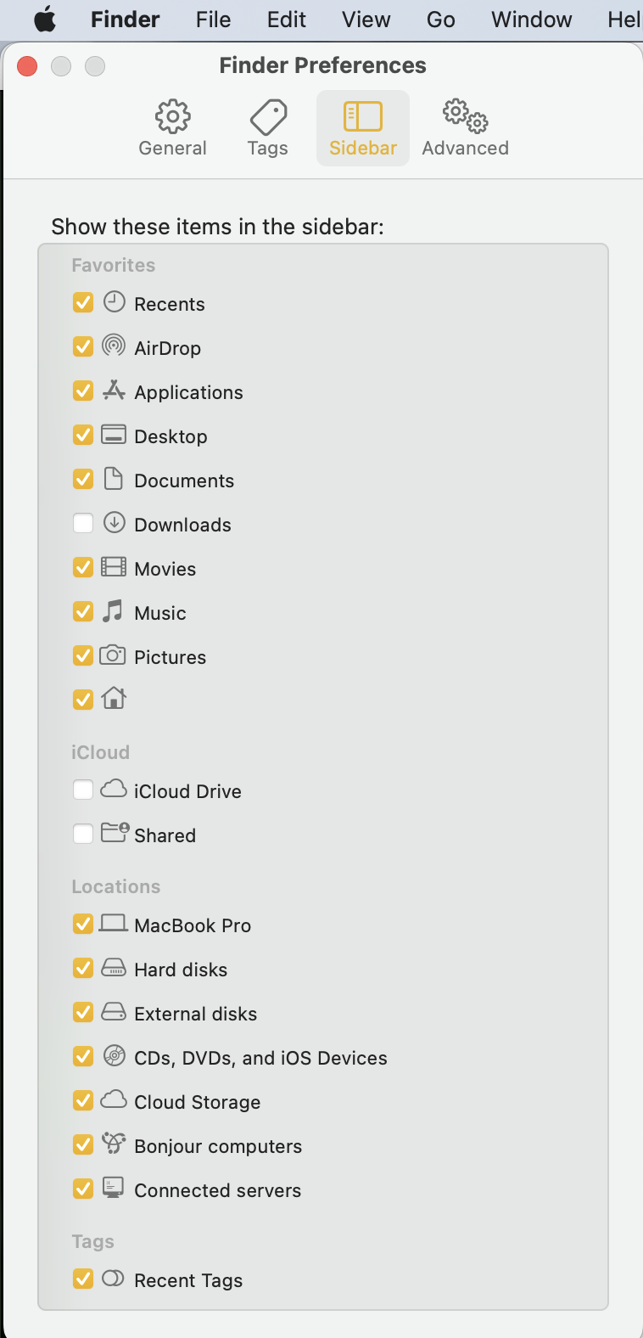Click the AirDrop icon in Favorites
This screenshot has height=1338, width=643.
pyautogui.click(x=114, y=346)
